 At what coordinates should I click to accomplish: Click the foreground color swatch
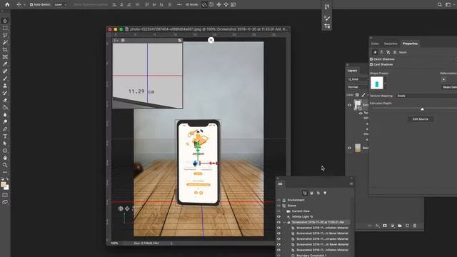[4, 184]
